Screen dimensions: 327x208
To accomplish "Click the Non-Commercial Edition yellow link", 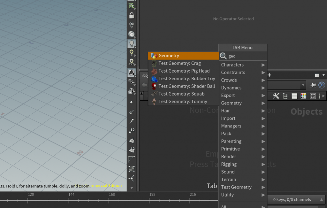I will point(107,186).
